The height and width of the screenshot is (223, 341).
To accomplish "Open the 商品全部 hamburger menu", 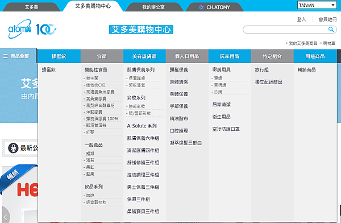I will click(16, 56).
